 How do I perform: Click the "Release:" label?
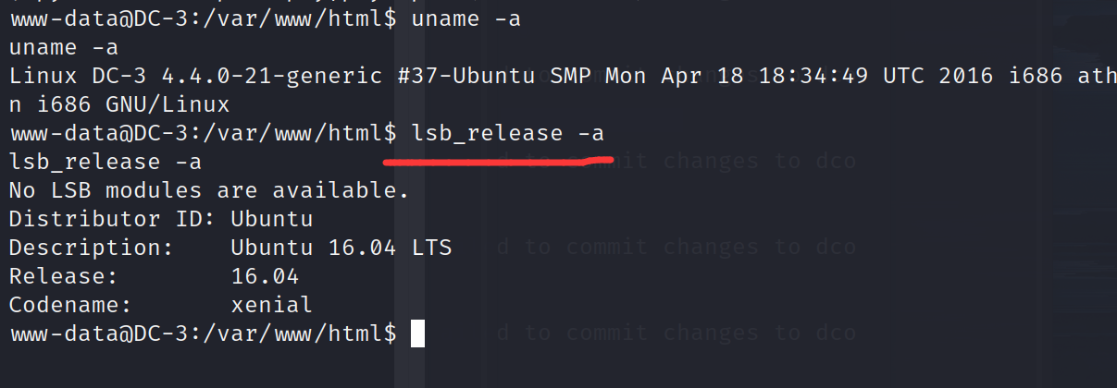click(x=63, y=276)
